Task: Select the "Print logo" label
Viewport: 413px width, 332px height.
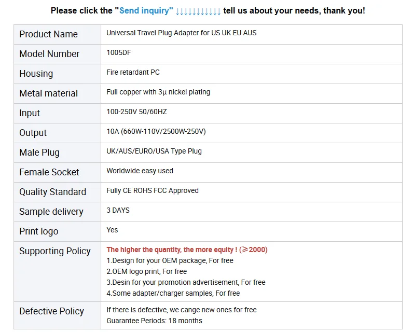Action: 39,231
